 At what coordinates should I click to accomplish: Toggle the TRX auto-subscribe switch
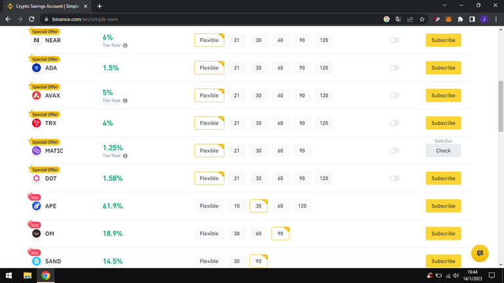tap(394, 123)
